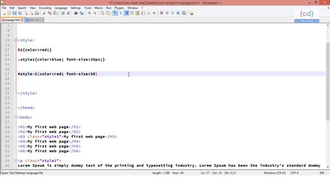Open the Settings menu
Screen dimensions: 330x185
tap(76, 8)
